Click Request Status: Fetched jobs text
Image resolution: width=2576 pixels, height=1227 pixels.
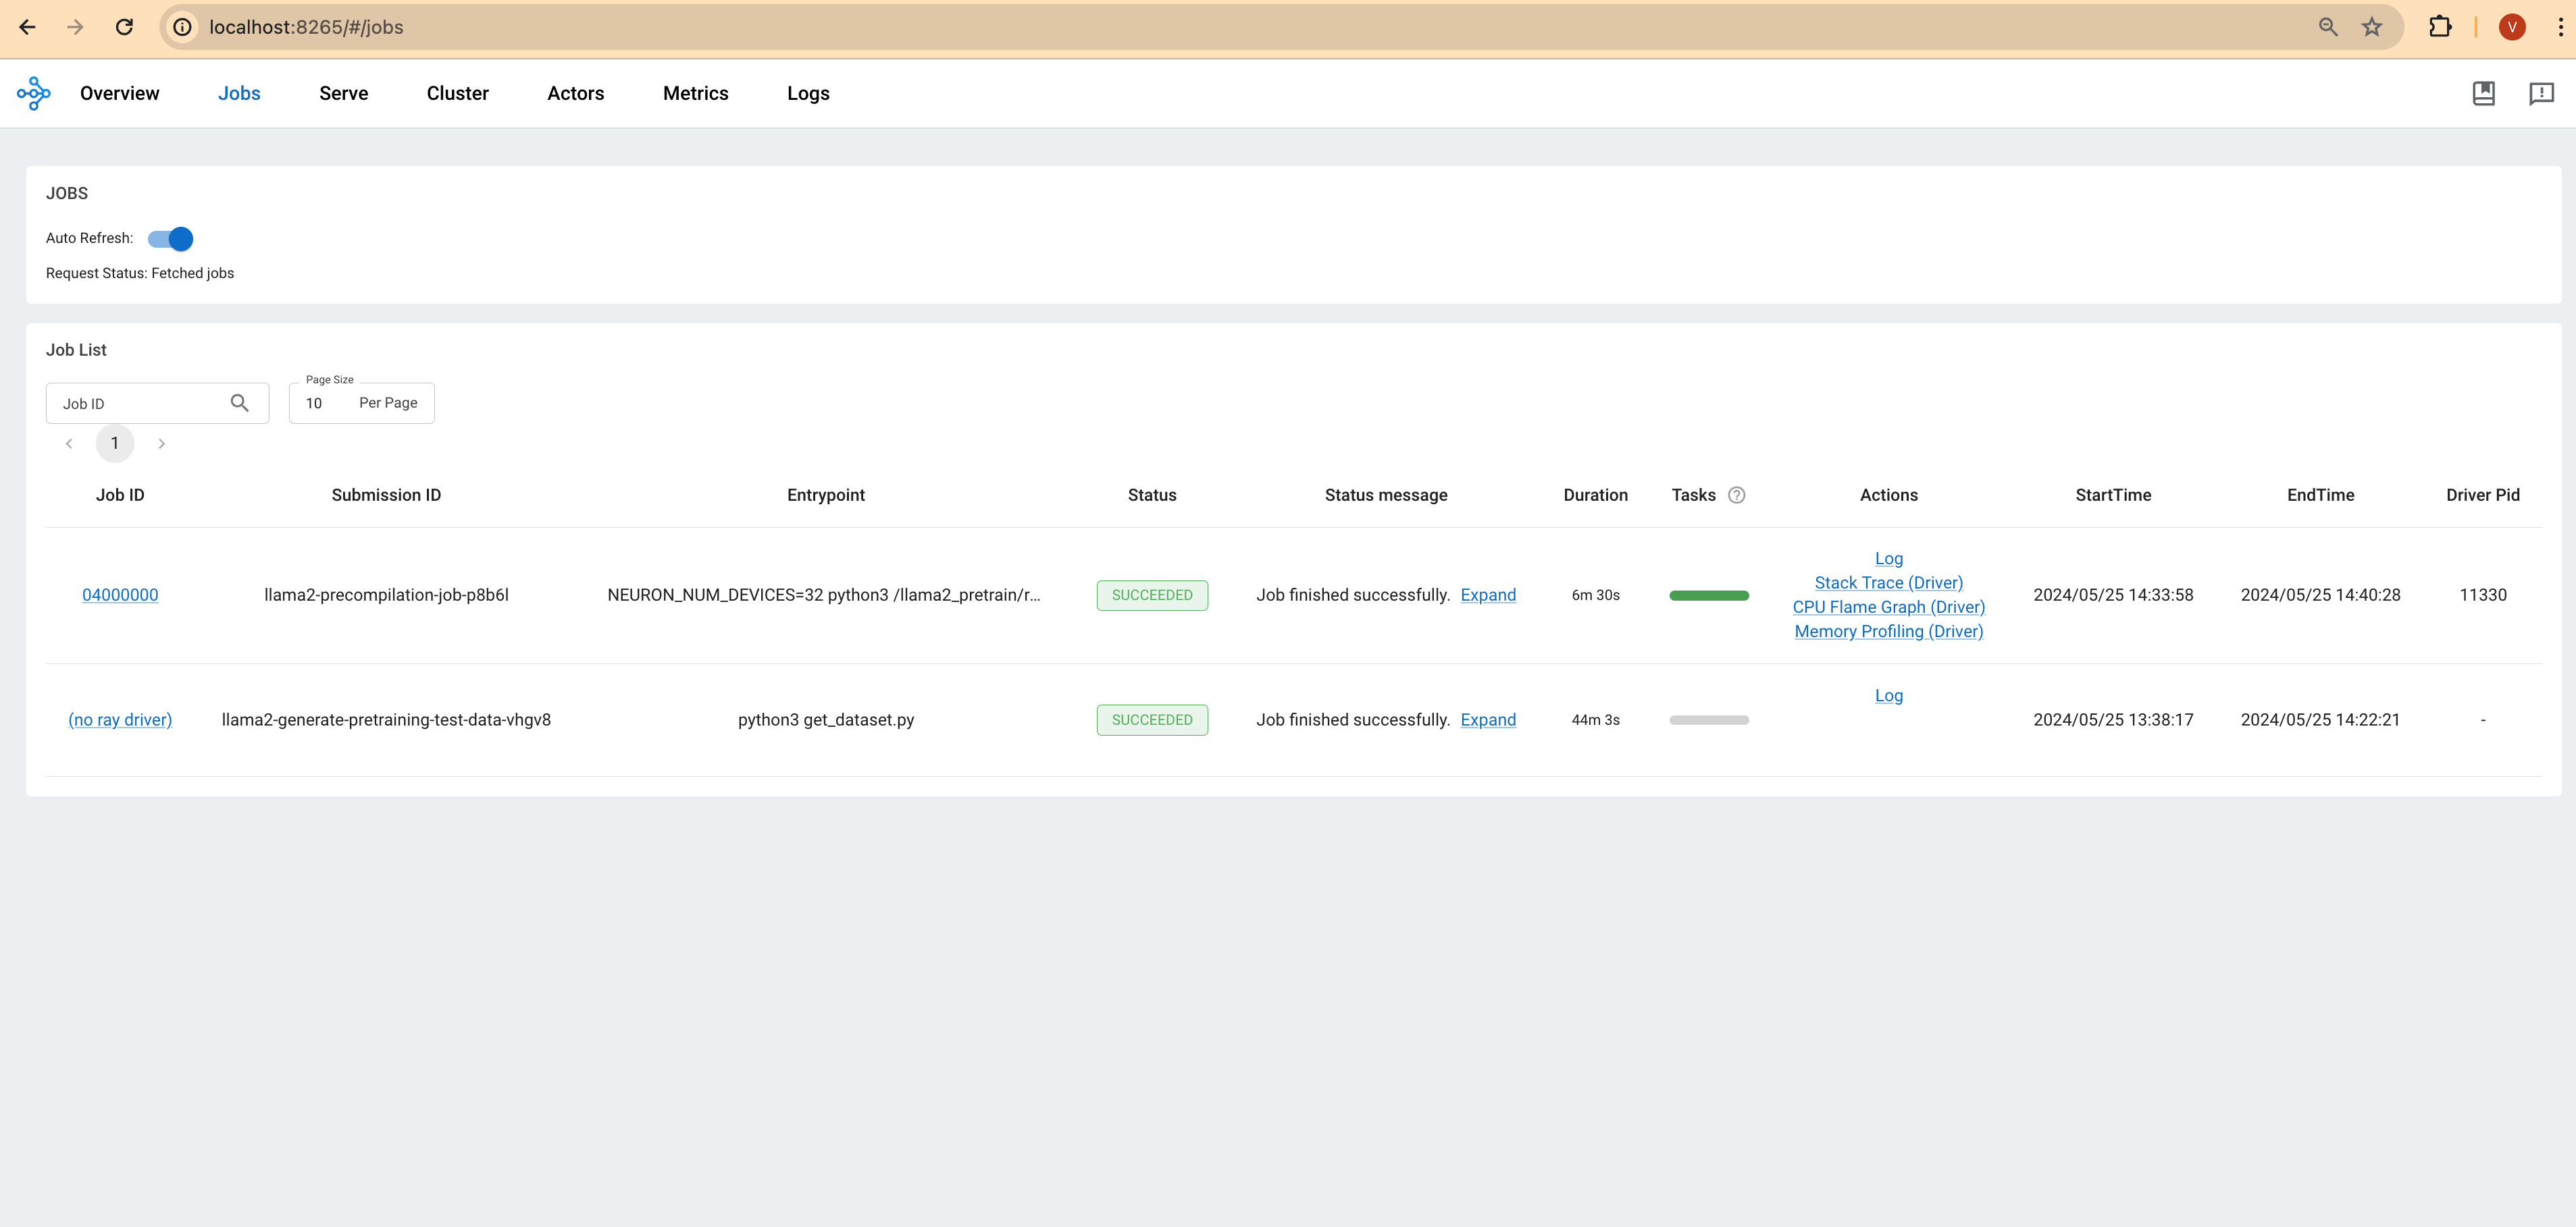click(x=140, y=273)
